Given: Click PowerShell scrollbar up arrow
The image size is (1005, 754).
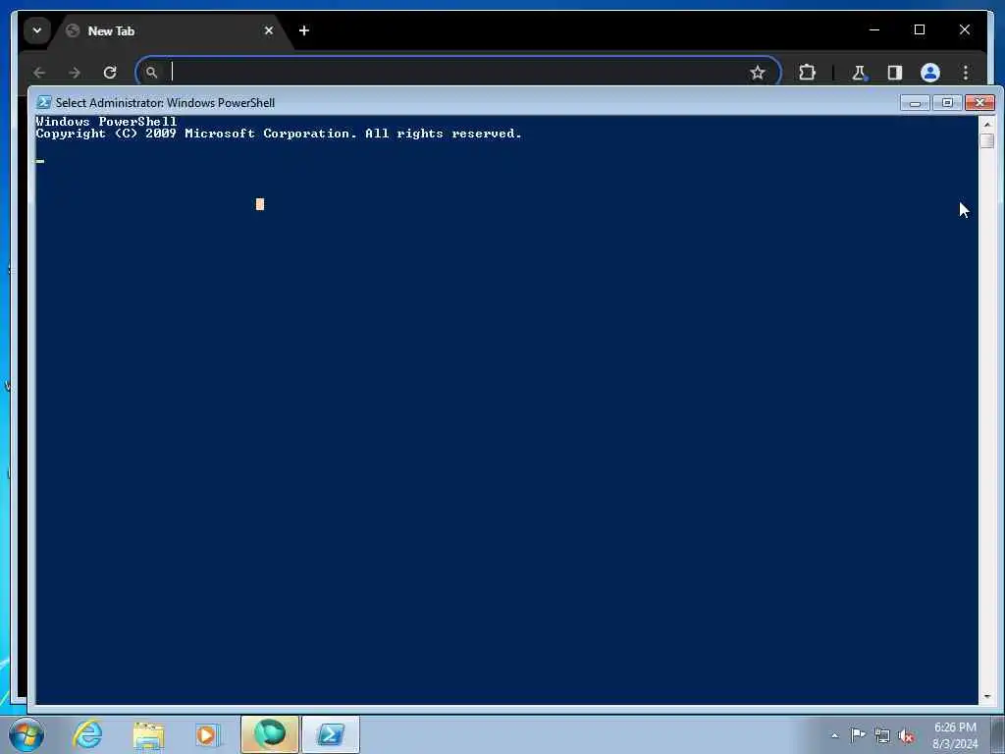Looking at the screenshot, I should click(x=987, y=125).
